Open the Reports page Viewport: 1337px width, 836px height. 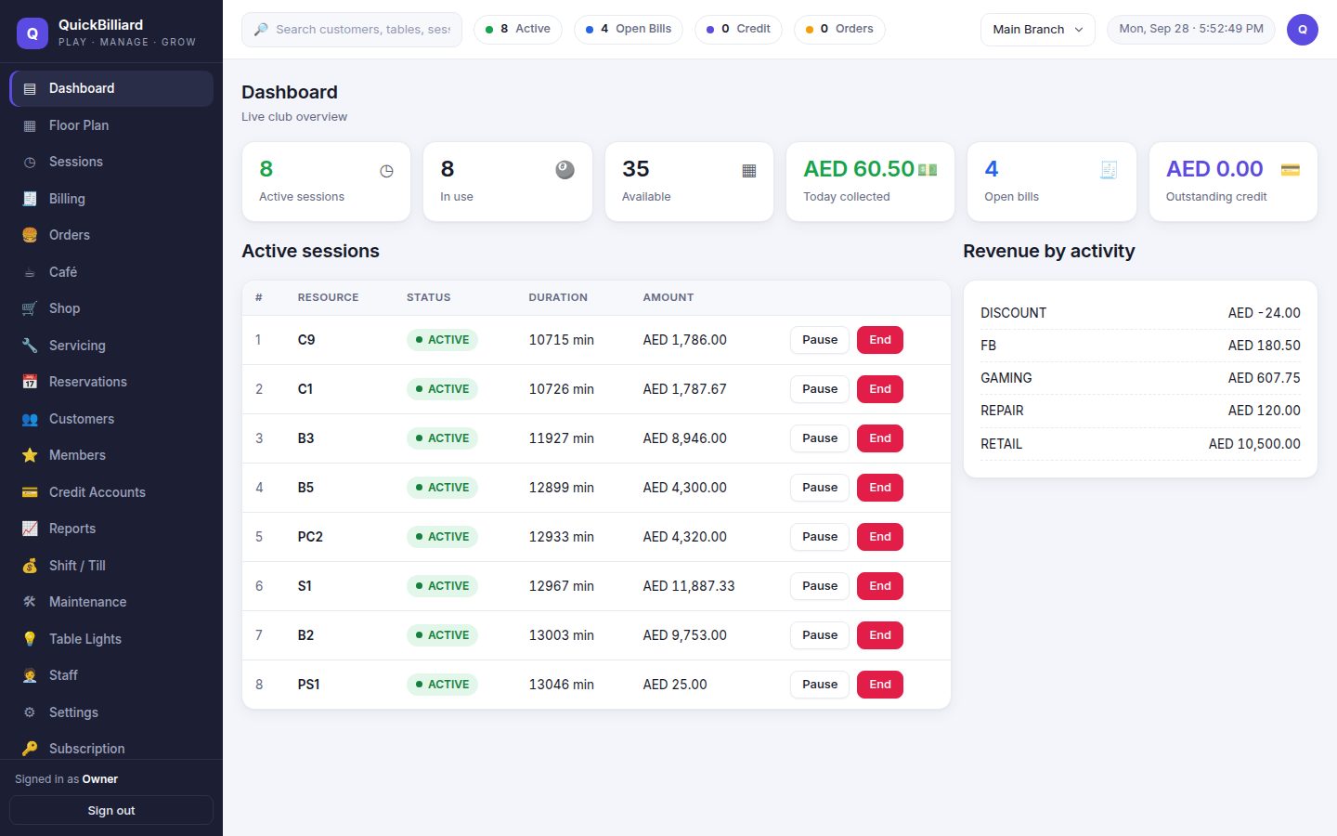click(x=111, y=529)
